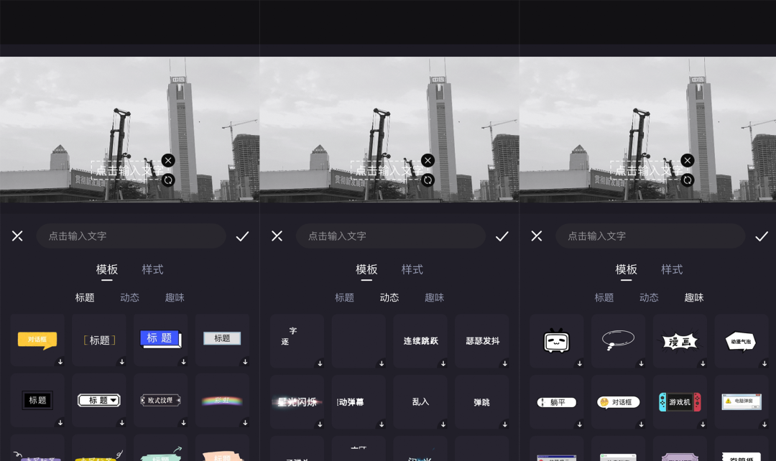The image size is (776, 461).
Task: Choose the 游戏机 Nintendo Switch bubble template
Action: coord(679,402)
